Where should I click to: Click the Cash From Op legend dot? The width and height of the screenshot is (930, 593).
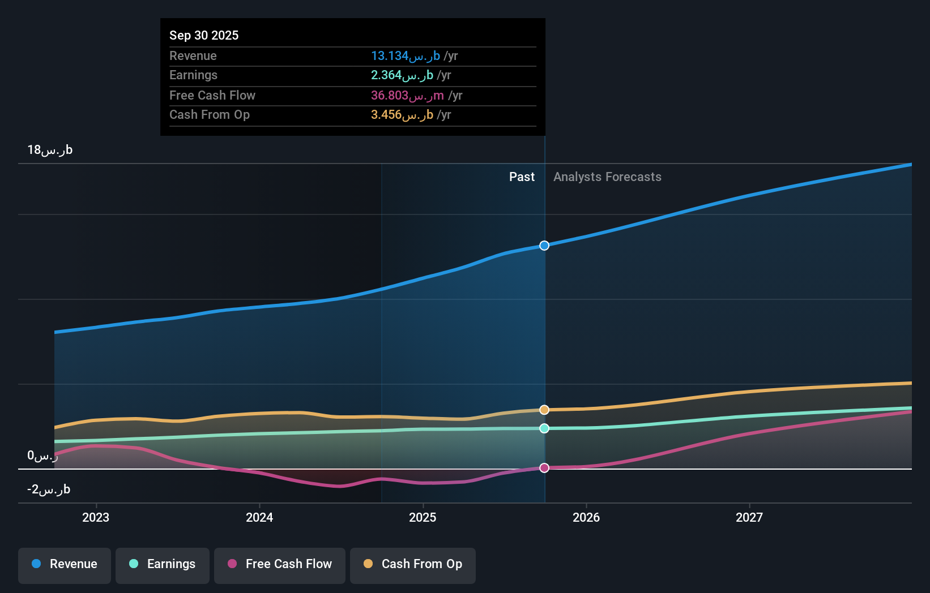pos(368,564)
